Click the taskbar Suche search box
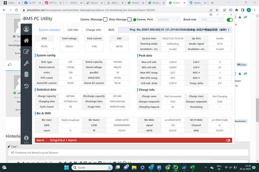This screenshot has height=172, width=259. pyautogui.click(x=92, y=168)
